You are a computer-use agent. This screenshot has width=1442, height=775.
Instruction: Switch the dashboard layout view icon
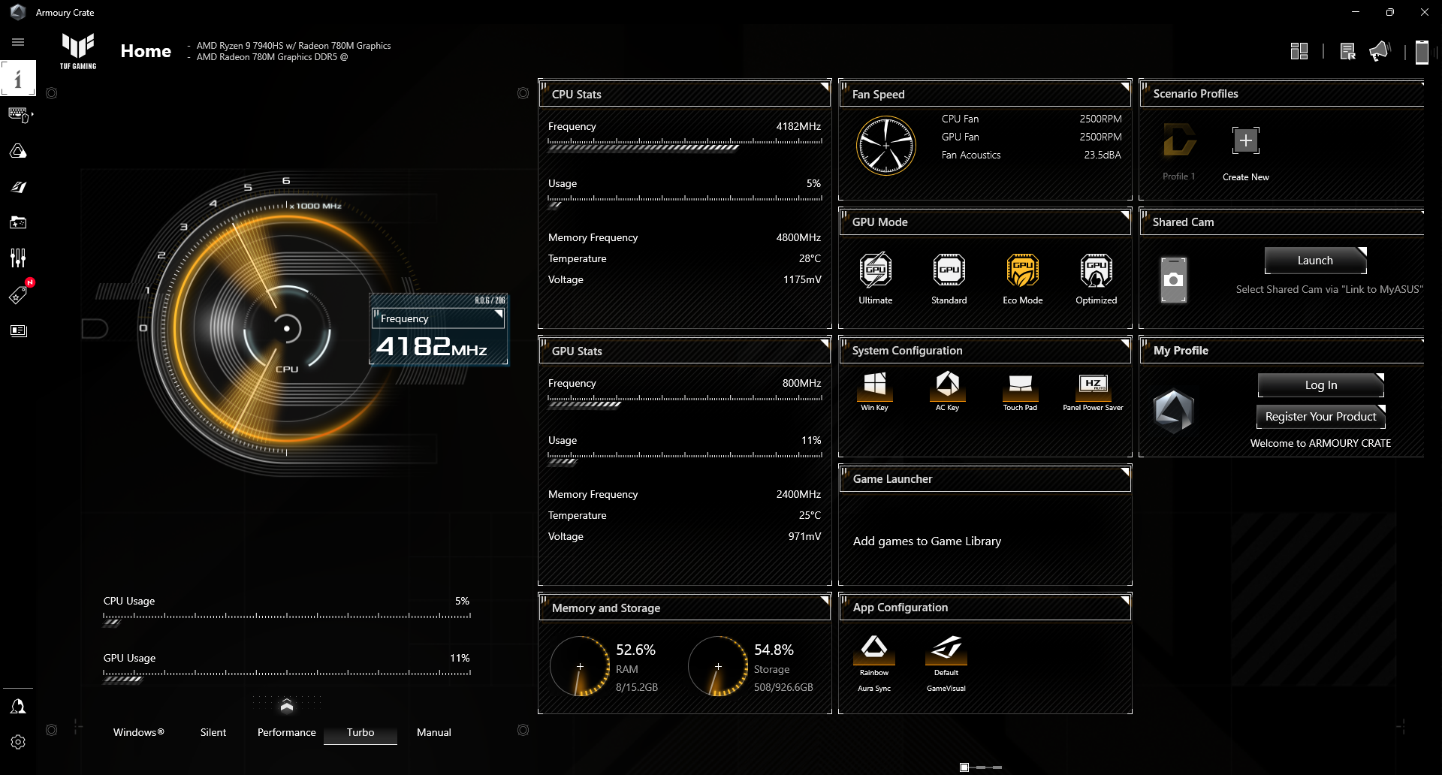coord(1299,51)
